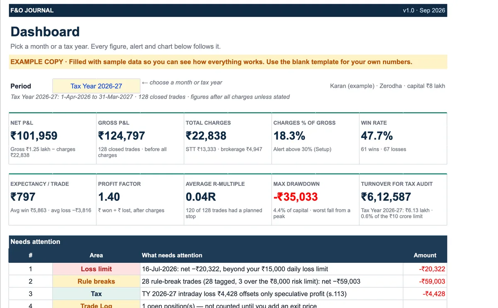Click the 'Gross ₹1.25 lakh − charges' note
Image resolution: width=498 pixels, height=308 pixels.
coord(43,152)
